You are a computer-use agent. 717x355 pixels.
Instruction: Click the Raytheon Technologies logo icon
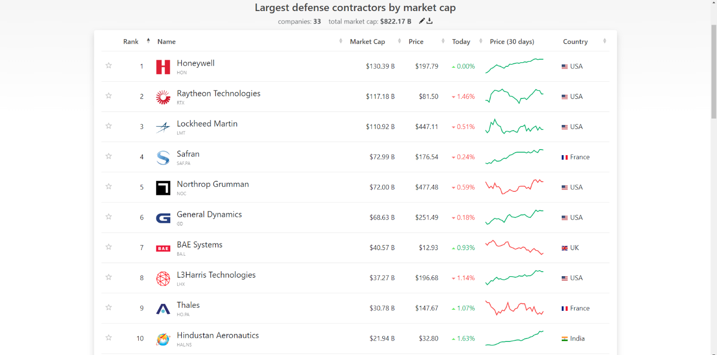pyautogui.click(x=163, y=97)
